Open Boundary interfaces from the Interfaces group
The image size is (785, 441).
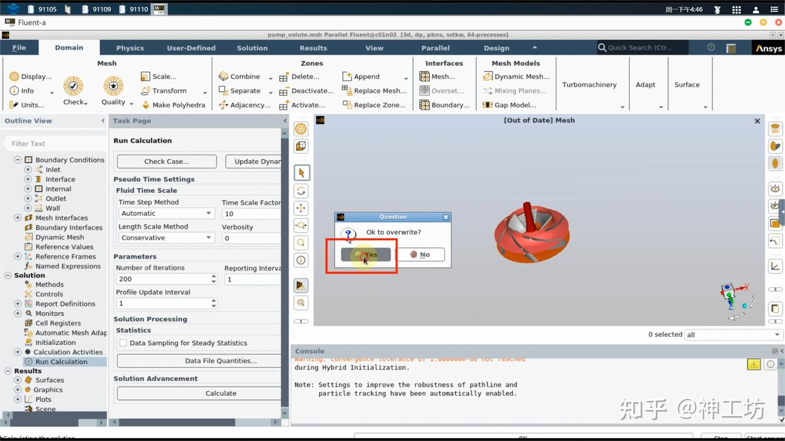[x=444, y=105]
